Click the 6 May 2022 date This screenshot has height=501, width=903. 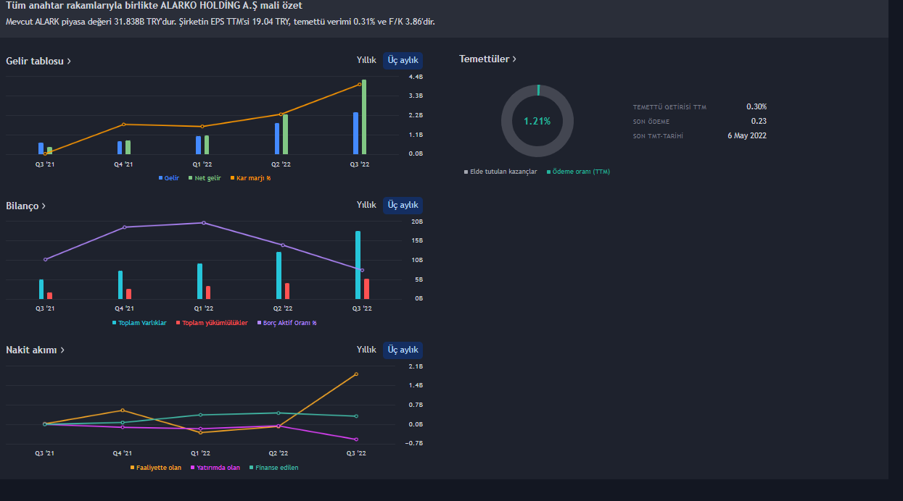(747, 136)
